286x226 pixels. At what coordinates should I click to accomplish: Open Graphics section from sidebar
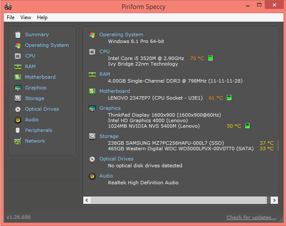pyautogui.click(x=36, y=88)
